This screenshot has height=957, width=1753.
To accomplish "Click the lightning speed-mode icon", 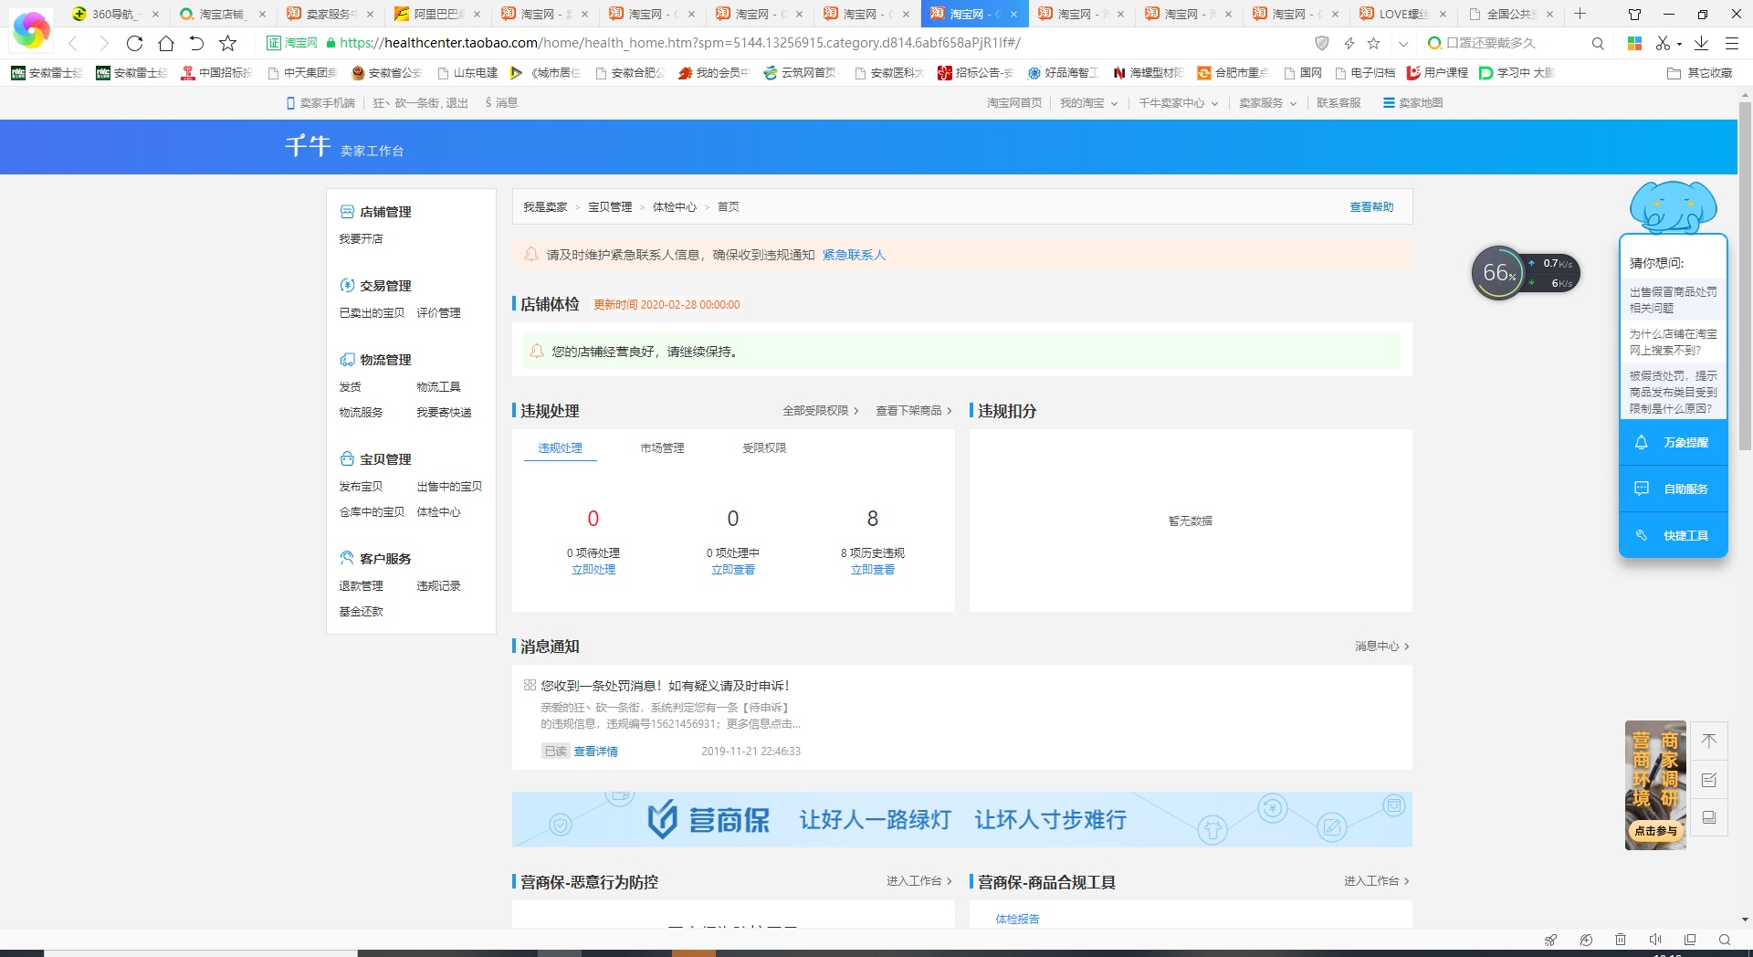I will click(x=1349, y=43).
